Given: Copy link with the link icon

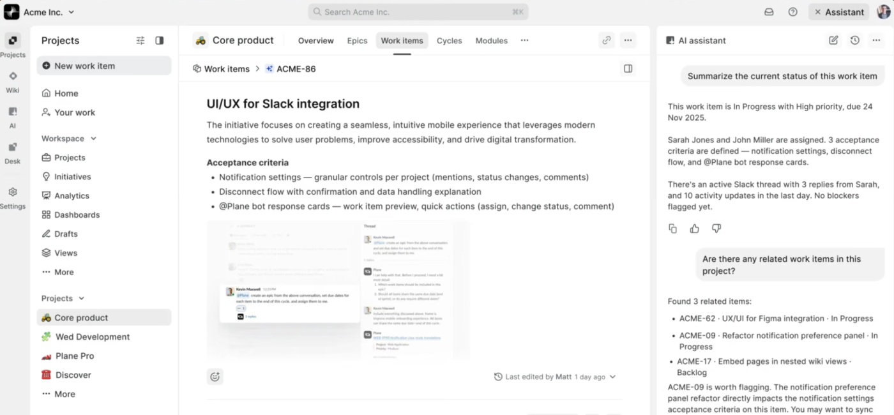Looking at the screenshot, I should (607, 40).
